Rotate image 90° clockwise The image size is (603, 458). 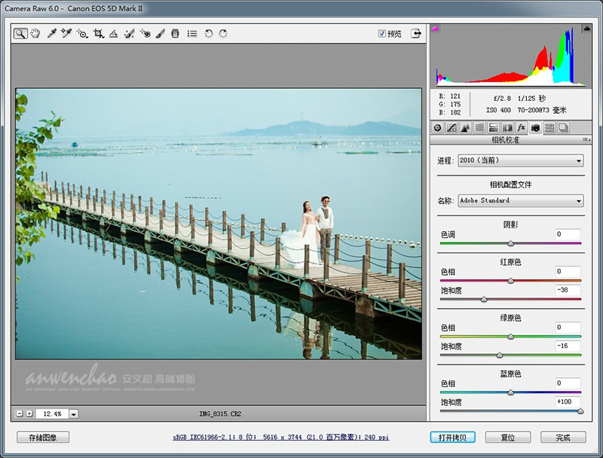(223, 34)
